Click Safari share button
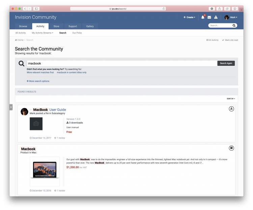The height and width of the screenshot is (210, 253). click(x=220, y=9)
